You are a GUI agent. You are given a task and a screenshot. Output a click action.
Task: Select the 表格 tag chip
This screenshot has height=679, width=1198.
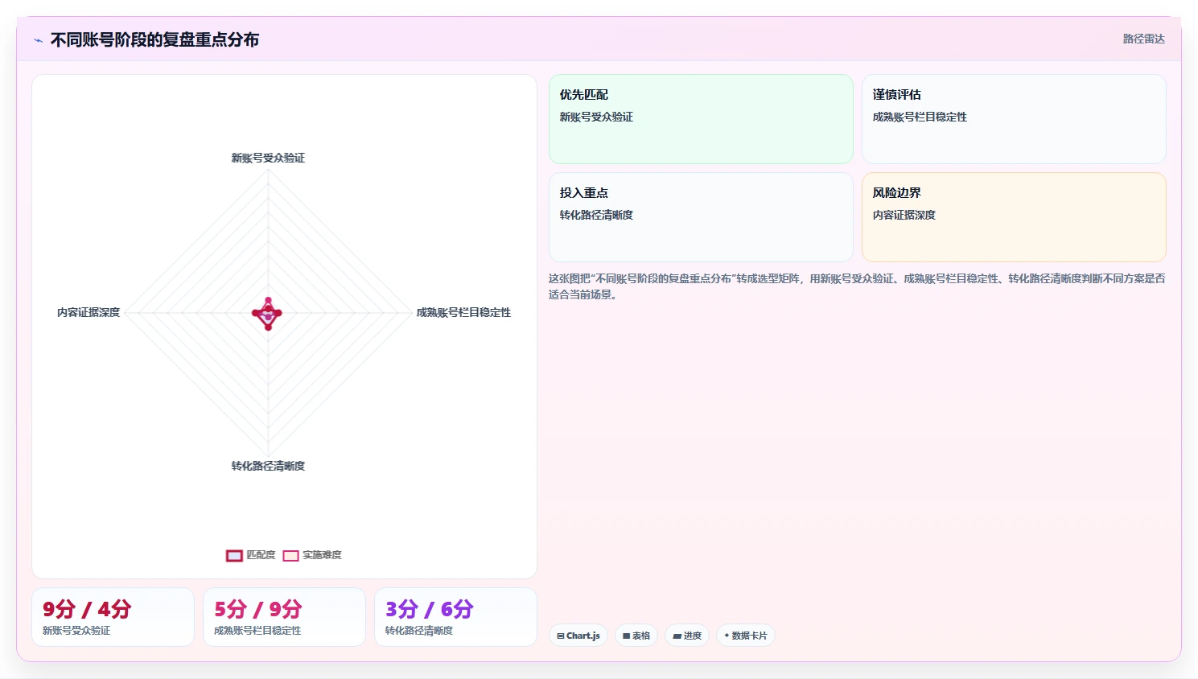[x=636, y=636]
